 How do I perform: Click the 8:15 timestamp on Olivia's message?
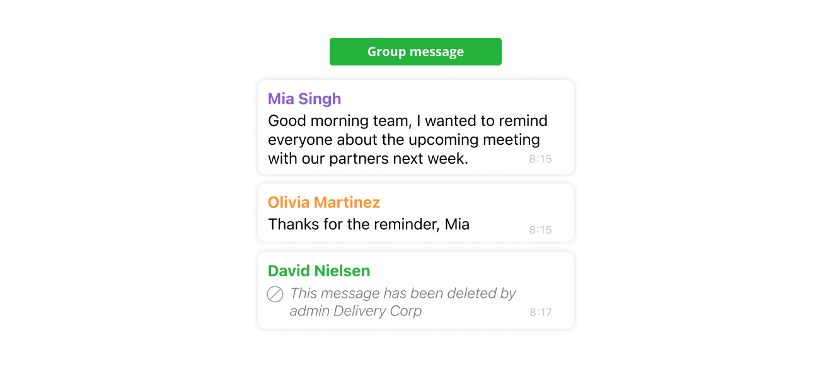pos(540,230)
